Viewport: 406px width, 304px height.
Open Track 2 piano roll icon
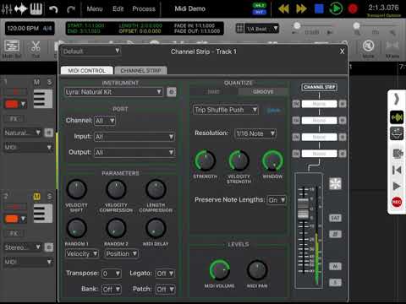[43, 214]
